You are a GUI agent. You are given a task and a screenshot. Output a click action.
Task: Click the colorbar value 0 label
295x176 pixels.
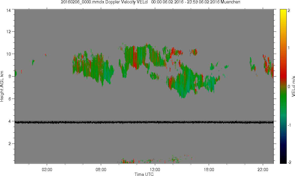pyautogui.click(x=289, y=87)
